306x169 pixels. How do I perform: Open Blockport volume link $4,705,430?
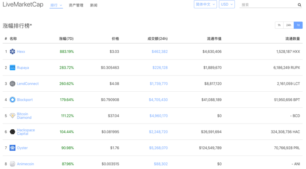click(158, 100)
